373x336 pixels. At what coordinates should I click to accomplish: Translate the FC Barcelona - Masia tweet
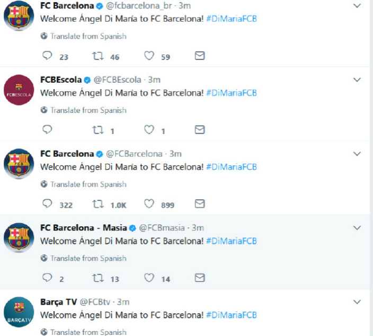pos(88,258)
